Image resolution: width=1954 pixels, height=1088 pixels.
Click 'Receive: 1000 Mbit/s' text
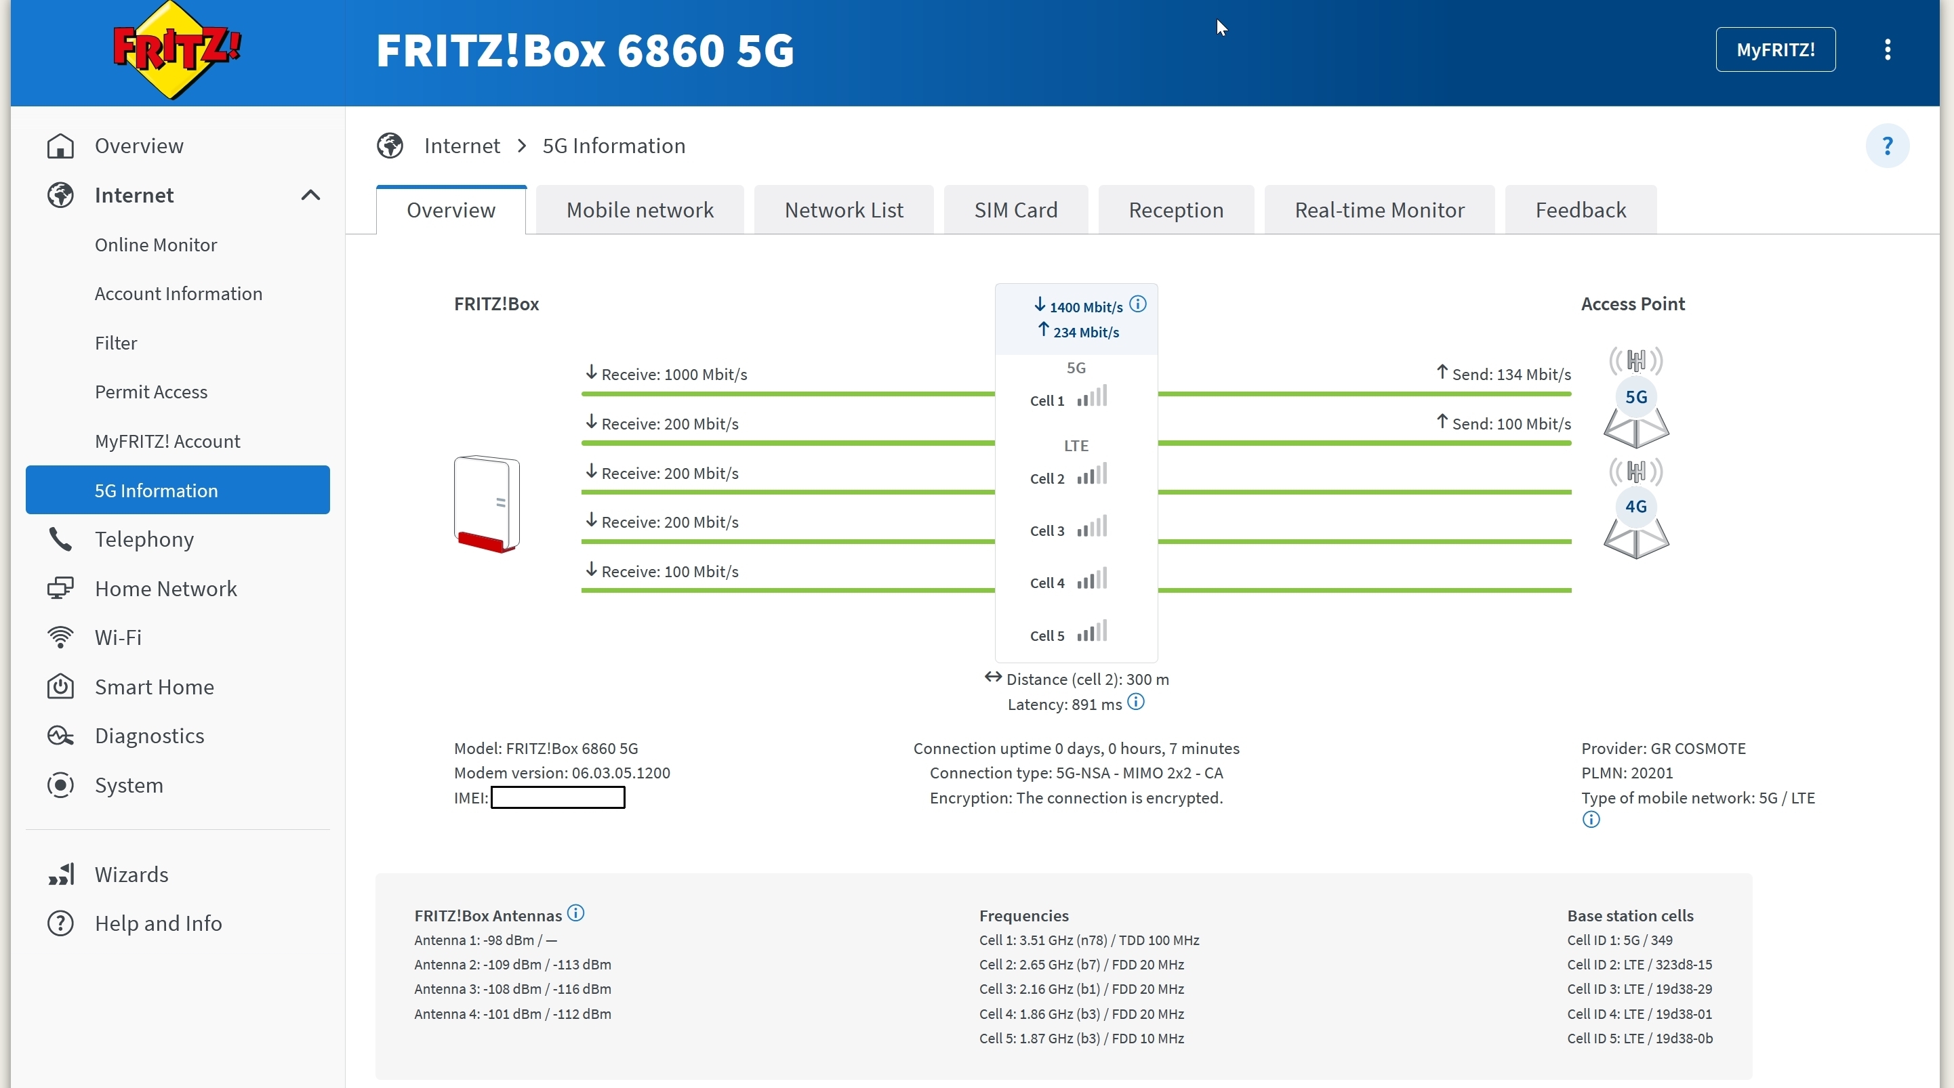point(674,375)
